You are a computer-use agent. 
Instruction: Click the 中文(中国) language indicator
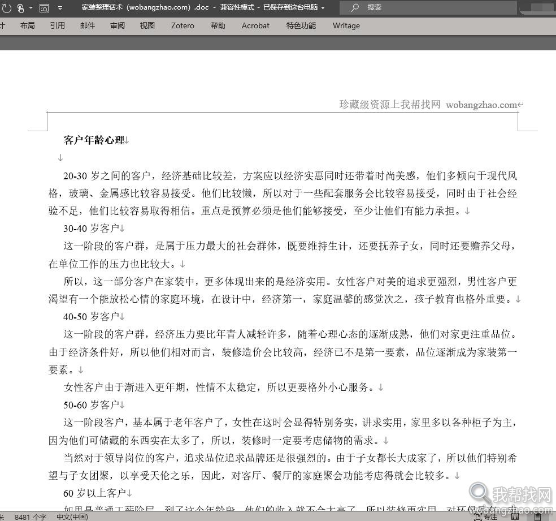pyautogui.click(x=72, y=517)
